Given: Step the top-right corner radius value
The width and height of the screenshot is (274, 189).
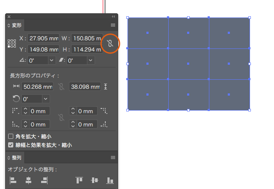Looking at the screenshot, I should 73,111.
